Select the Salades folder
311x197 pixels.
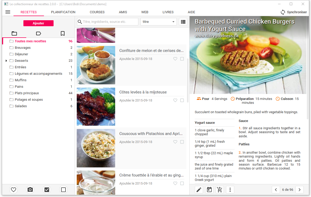pos(38,106)
